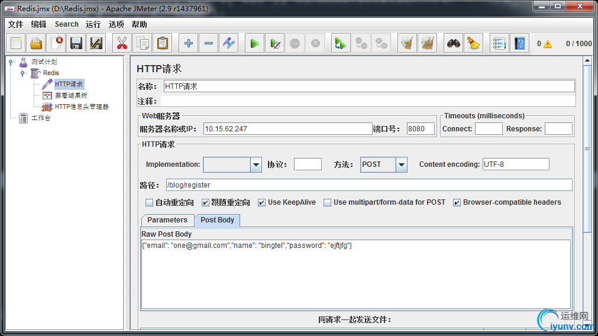This screenshot has height=336, width=598.
Task: Click the Save As icon
Action: (x=96, y=43)
